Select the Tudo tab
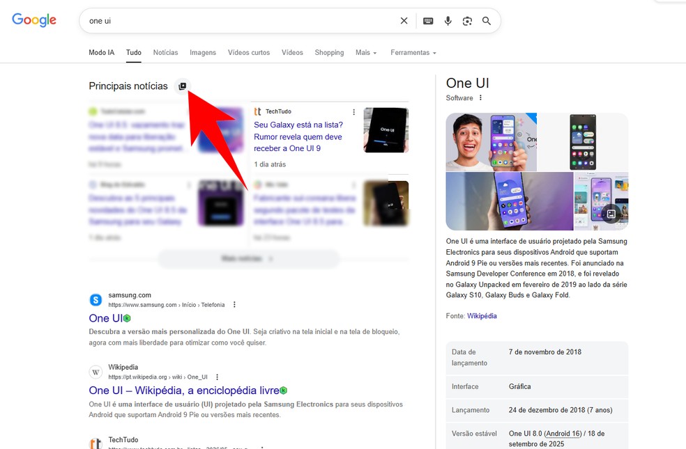 133,52
